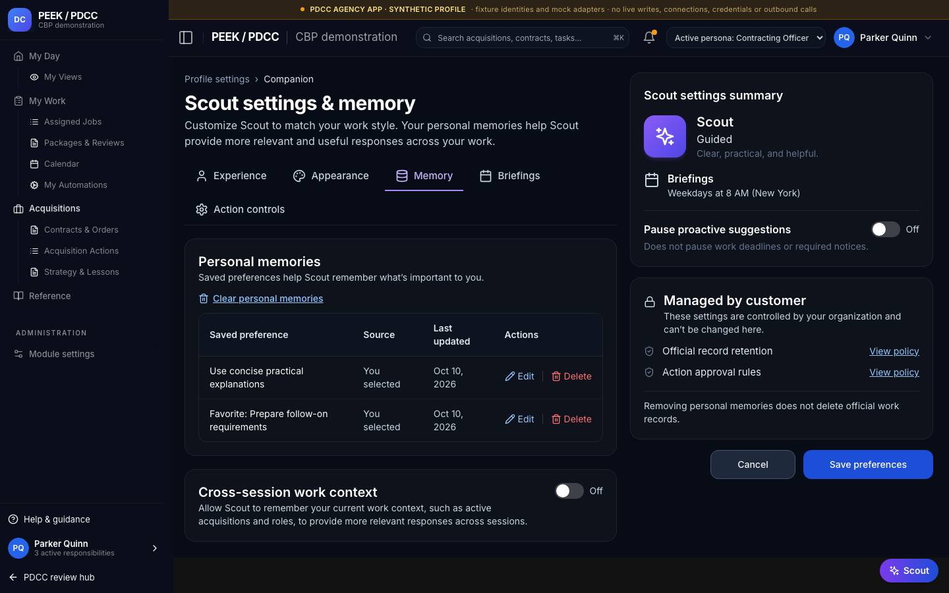The image size is (949, 593).
Task: Click the My Views eye icon
Action: click(x=34, y=77)
